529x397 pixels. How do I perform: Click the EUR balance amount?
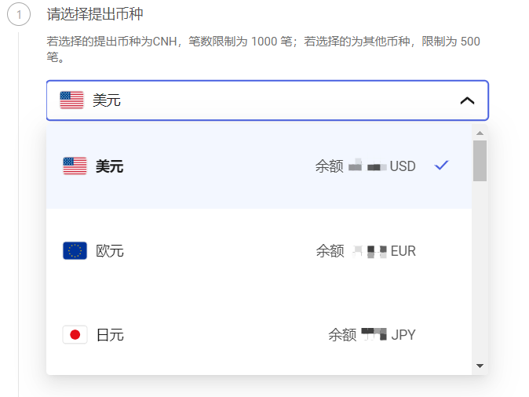(370, 251)
